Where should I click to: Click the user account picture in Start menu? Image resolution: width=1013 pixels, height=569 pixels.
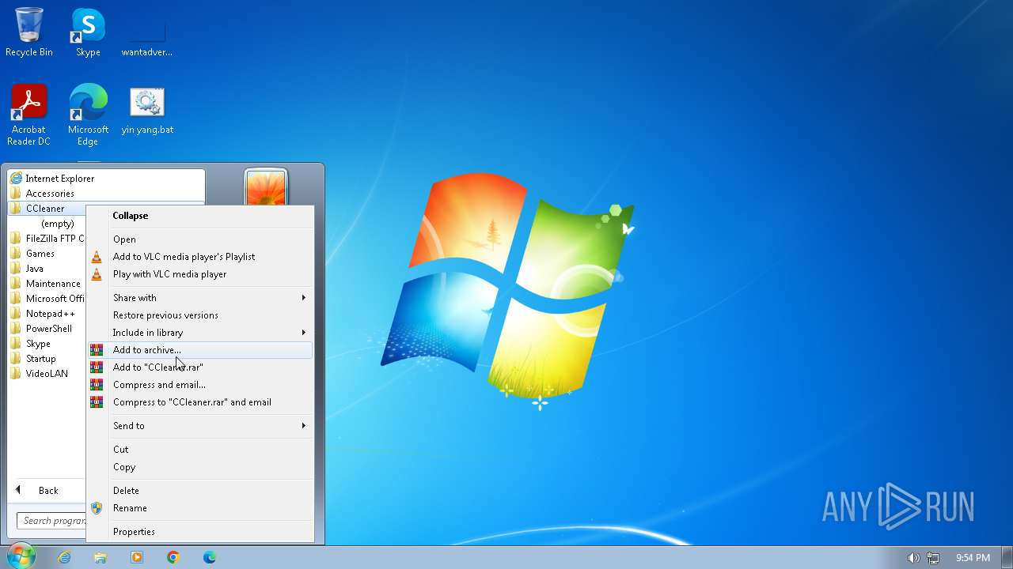click(x=266, y=189)
